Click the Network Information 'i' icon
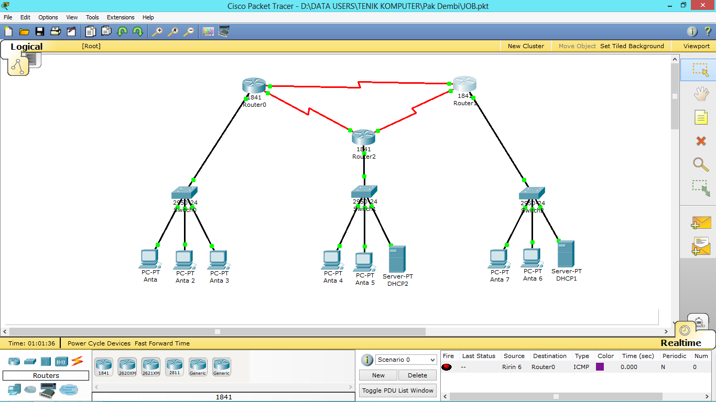 (x=692, y=31)
